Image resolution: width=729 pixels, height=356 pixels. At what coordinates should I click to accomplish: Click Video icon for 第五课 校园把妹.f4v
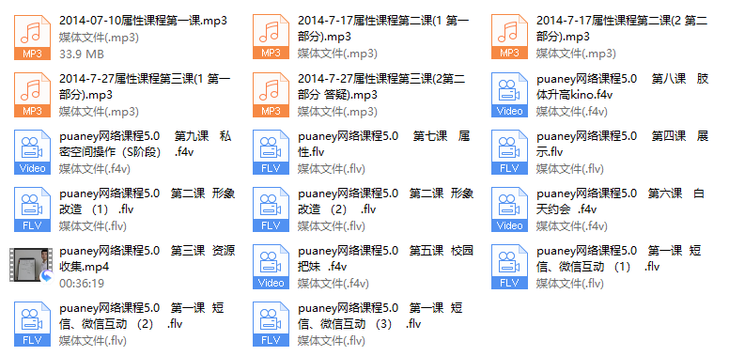click(x=271, y=267)
